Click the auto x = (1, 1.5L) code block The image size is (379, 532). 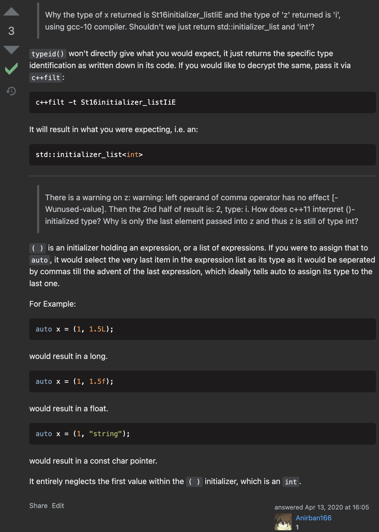(202, 329)
